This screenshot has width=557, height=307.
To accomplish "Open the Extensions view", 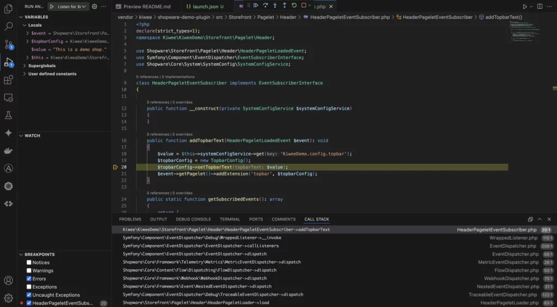I will click(8, 80).
